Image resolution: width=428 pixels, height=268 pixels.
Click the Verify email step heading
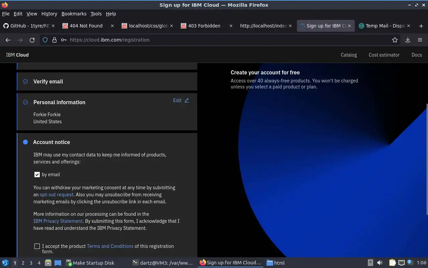pyautogui.click(x=48, y=81)
